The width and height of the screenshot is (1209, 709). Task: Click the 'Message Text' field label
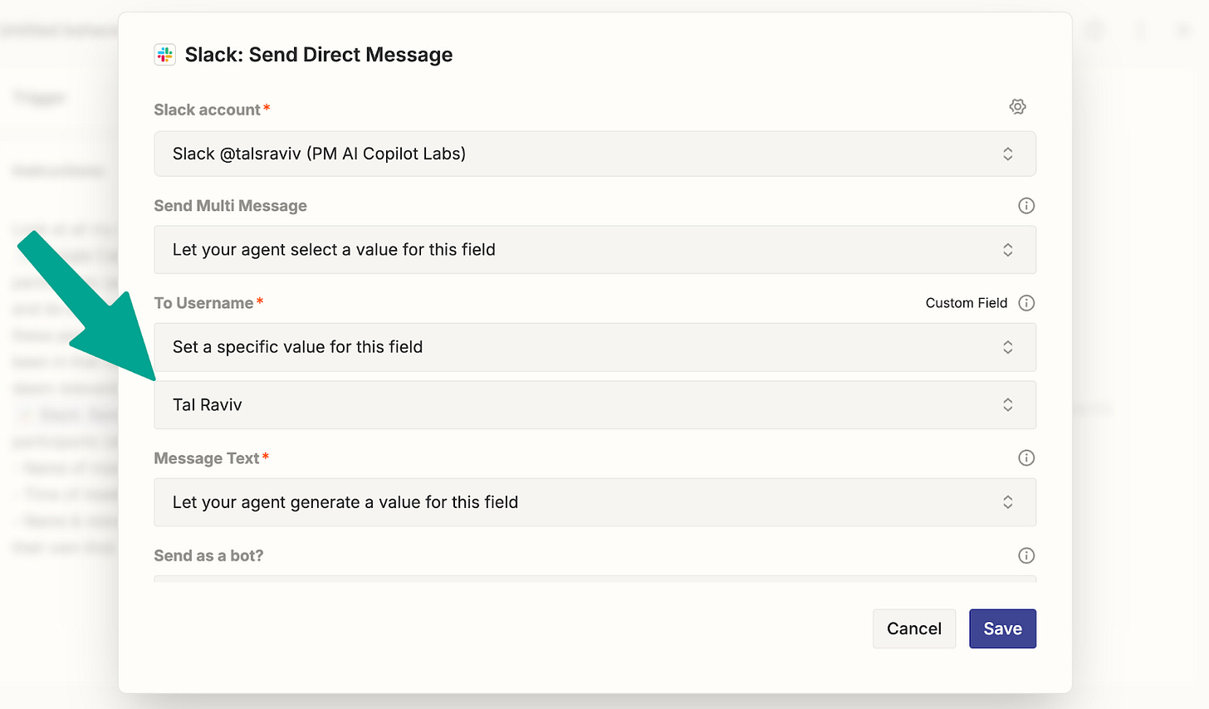tap(207, 458)
